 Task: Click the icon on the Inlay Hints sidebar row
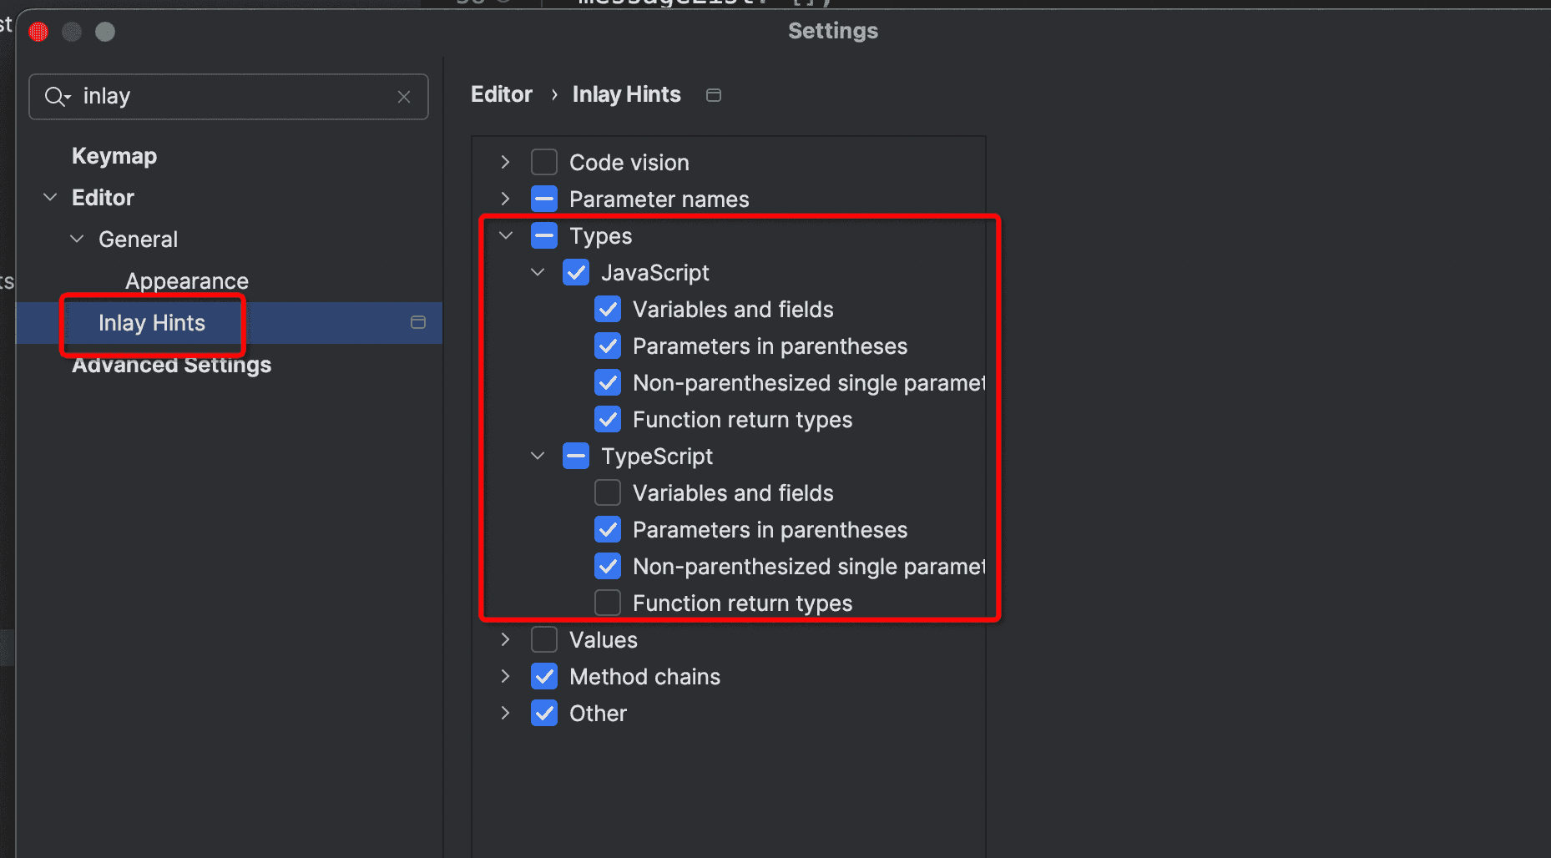point(418,323)
